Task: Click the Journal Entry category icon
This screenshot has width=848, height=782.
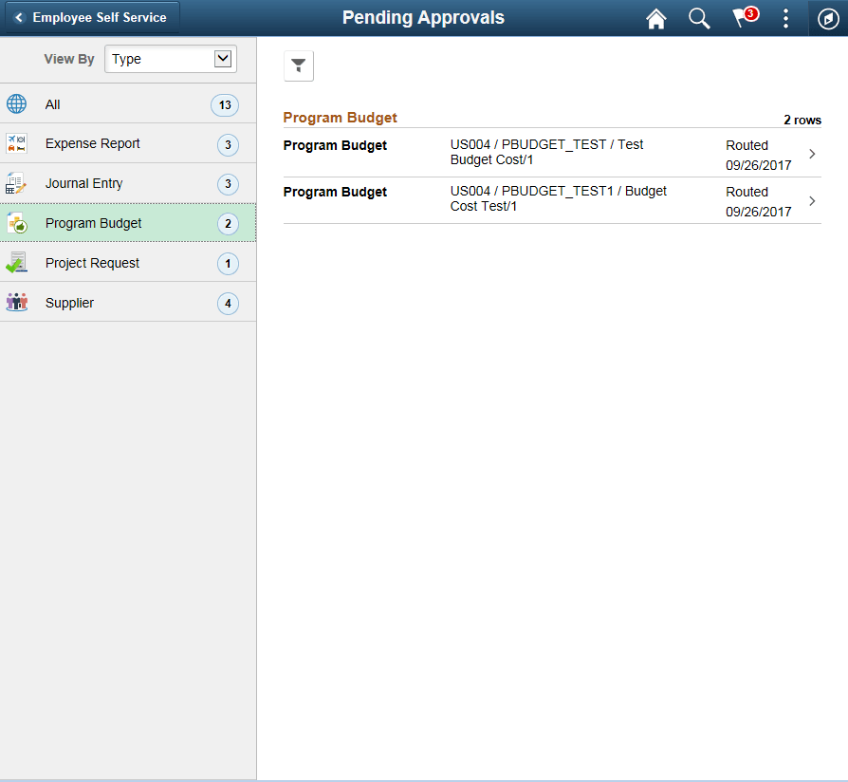Action: [x=16, y=183]
